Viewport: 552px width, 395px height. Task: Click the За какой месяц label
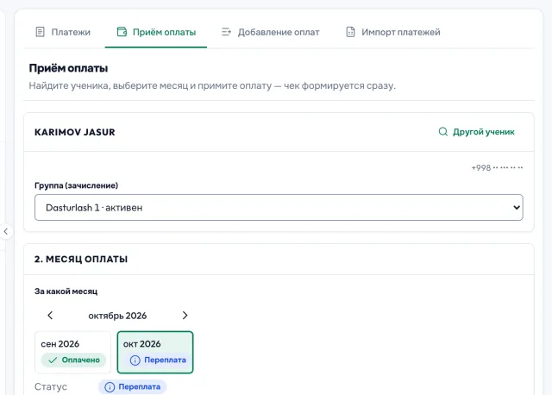coord(66,292)
